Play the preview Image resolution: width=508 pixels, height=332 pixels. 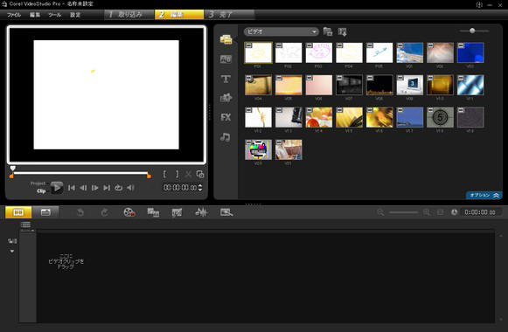(x=57, y=188)
